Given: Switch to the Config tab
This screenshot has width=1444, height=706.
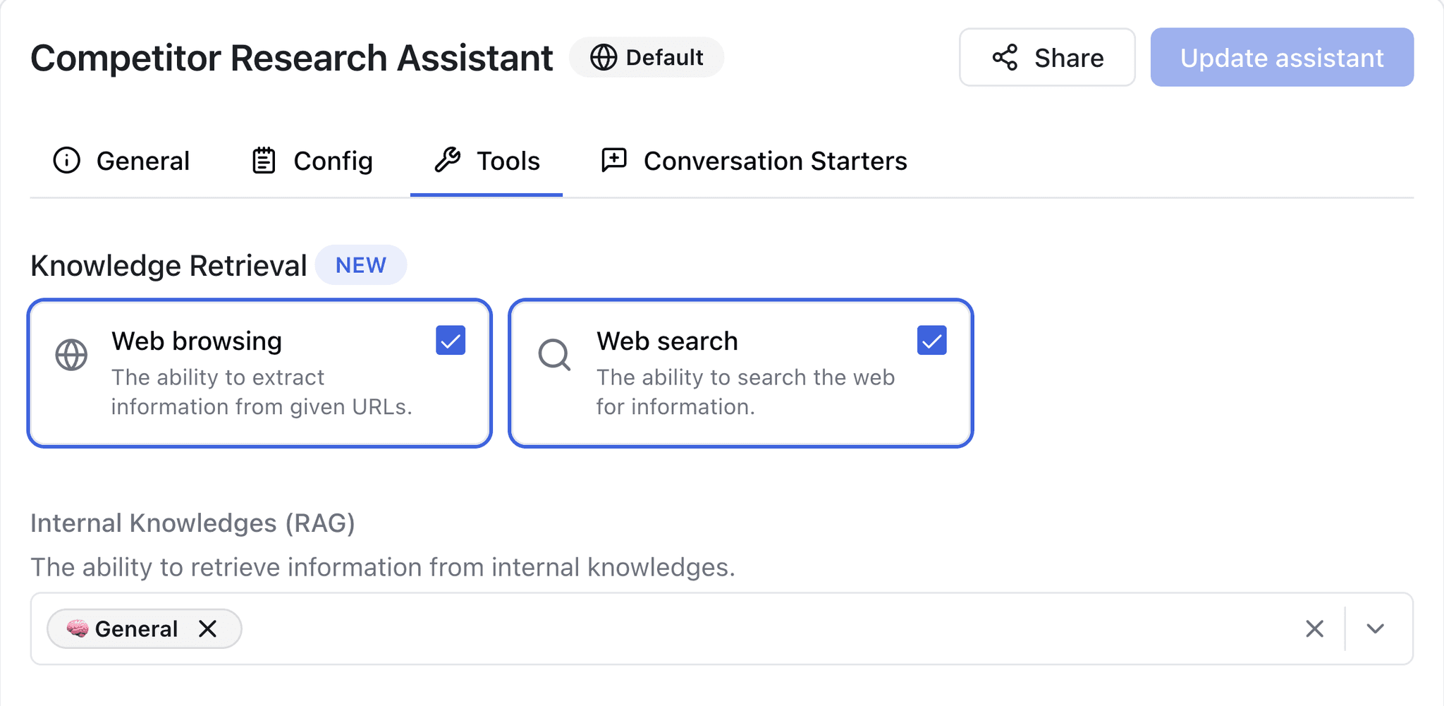Looking at the screenshot, I should (312, 161).
